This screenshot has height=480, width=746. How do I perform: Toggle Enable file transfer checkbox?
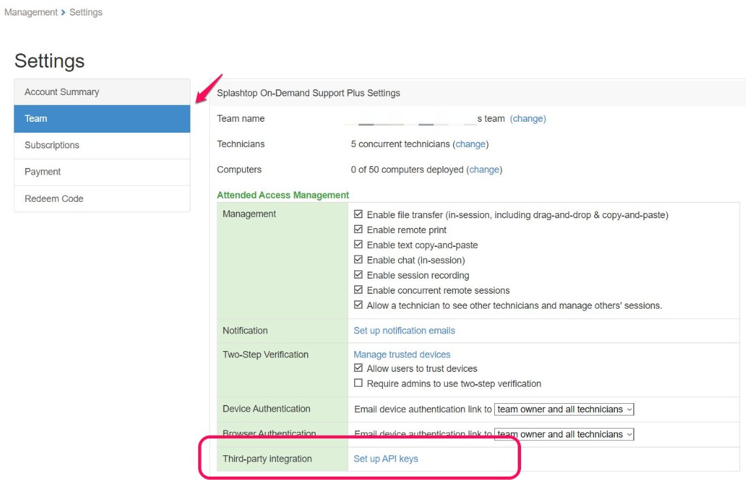tap(358, 214)
